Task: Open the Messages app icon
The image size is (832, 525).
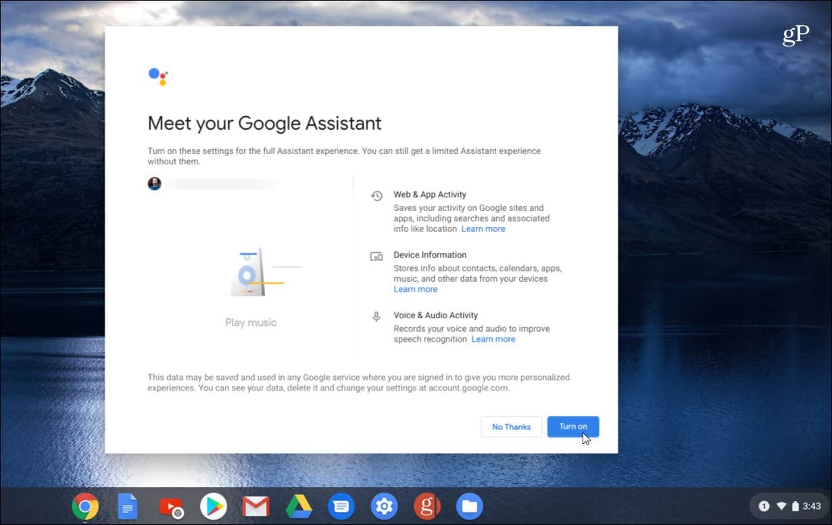Action: pyautogui.click(x=341, y=506)
